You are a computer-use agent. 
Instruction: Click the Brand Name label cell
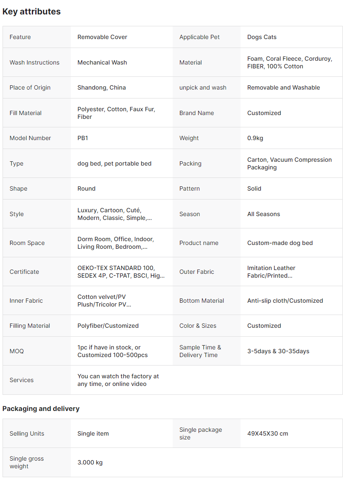[x=206, y=113]
